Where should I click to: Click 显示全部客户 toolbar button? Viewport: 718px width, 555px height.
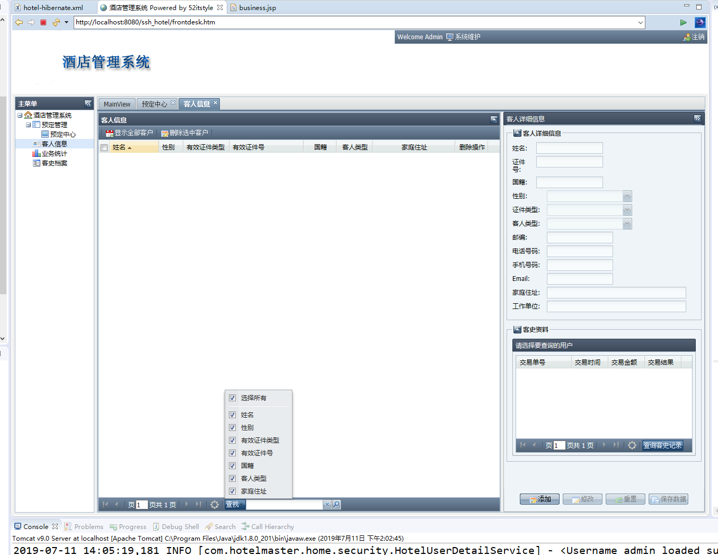point(129,133)
